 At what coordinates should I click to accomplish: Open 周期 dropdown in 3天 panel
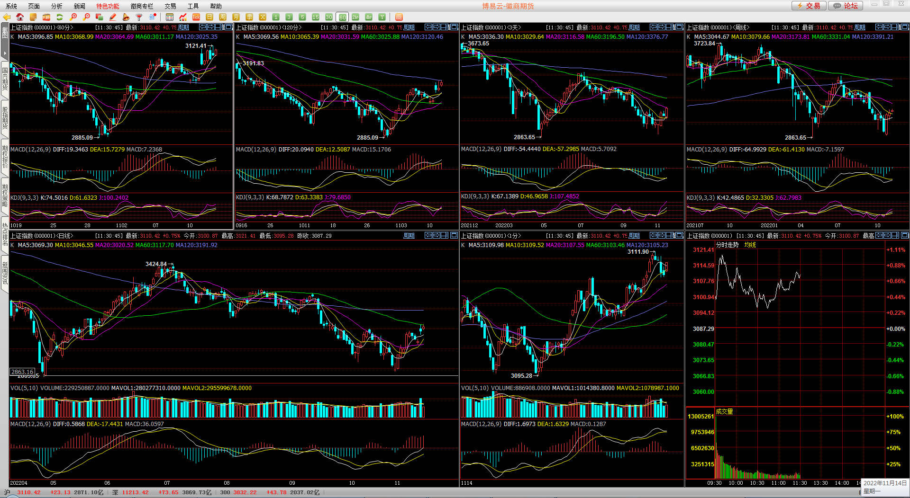tap(634, 27)
